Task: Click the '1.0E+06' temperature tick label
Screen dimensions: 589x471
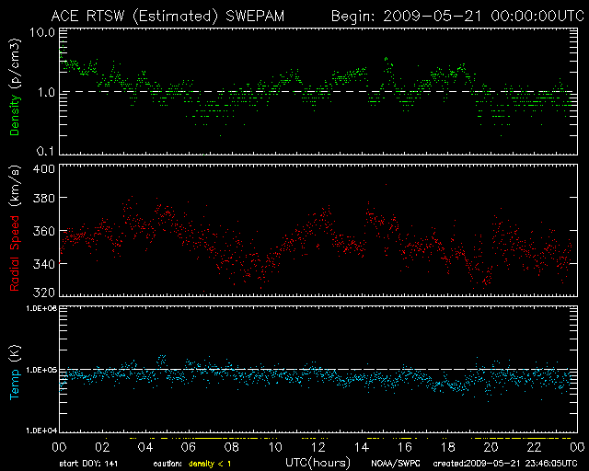Action: click(41, 308)
